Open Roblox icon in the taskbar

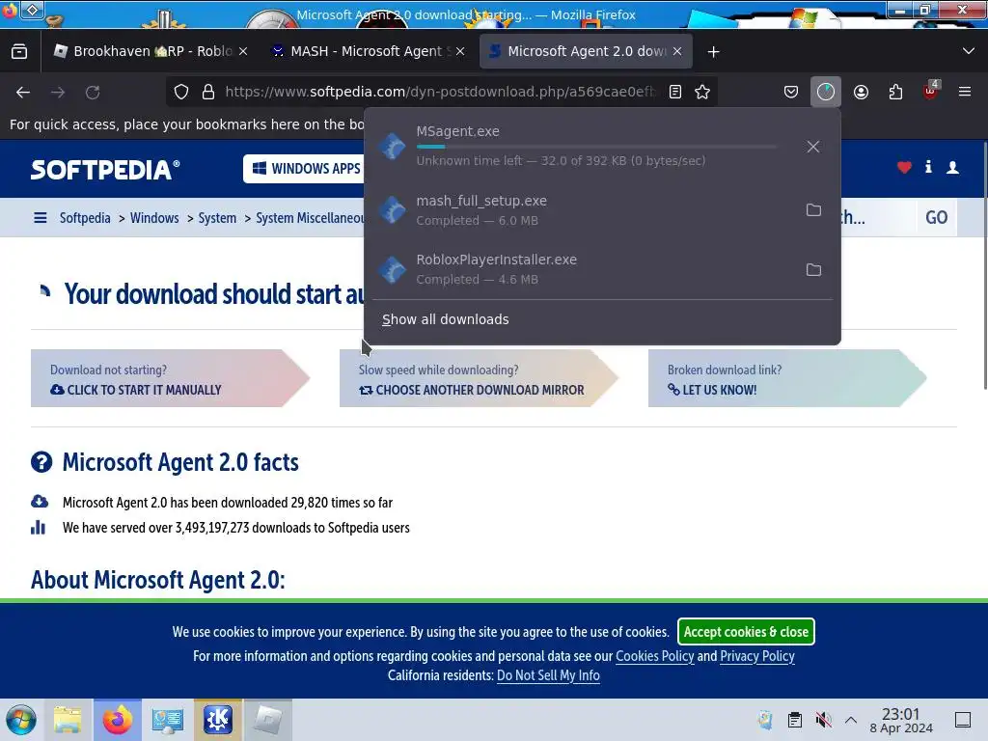coord(268,720)
